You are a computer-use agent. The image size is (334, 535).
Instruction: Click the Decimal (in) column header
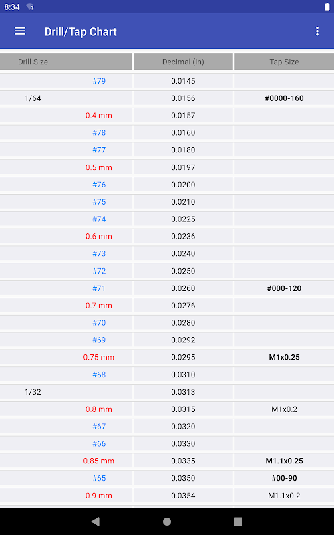(x=183, y=62)
